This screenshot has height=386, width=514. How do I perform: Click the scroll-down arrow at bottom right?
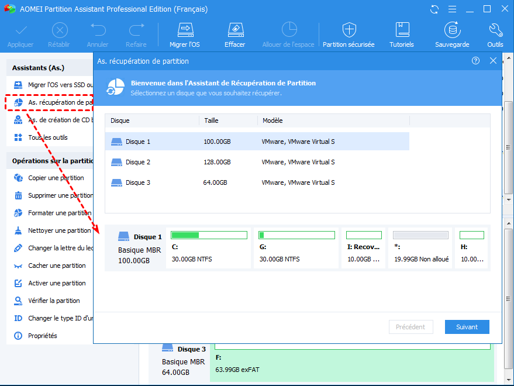tap(508, 380)
